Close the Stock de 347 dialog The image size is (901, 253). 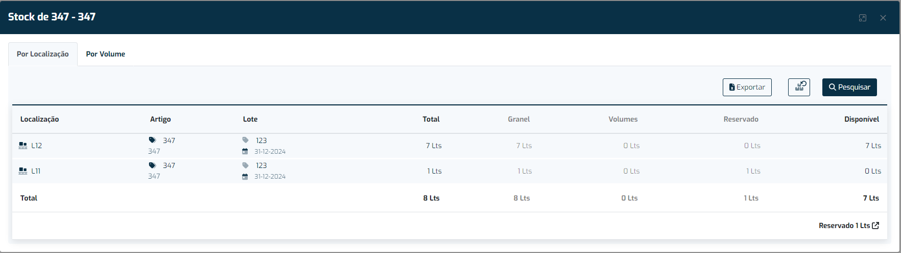click(x=883, y=18)
